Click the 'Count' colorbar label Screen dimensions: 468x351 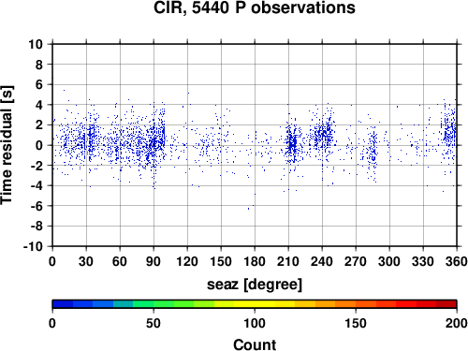coord(255,344)
